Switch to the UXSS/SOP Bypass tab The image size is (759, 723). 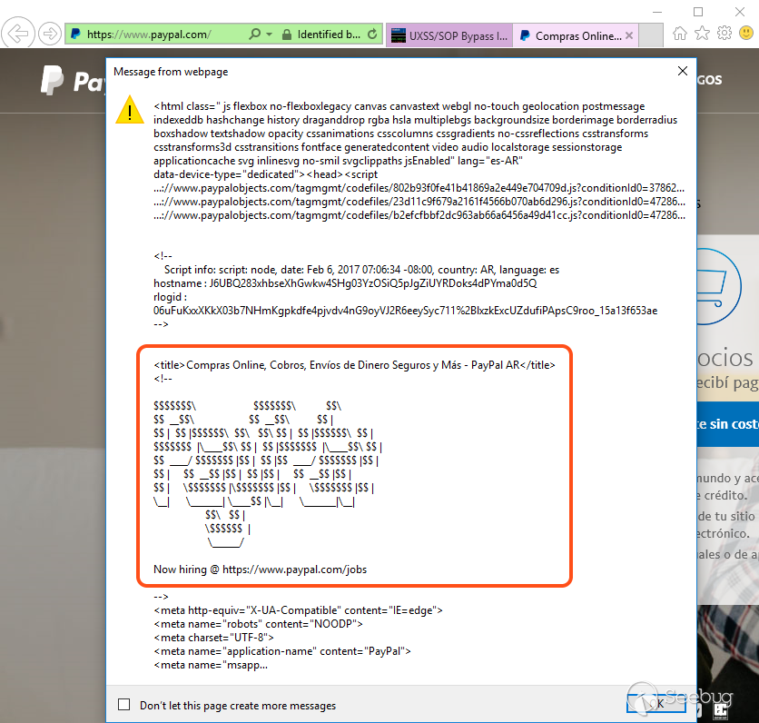tap(449, 35)
